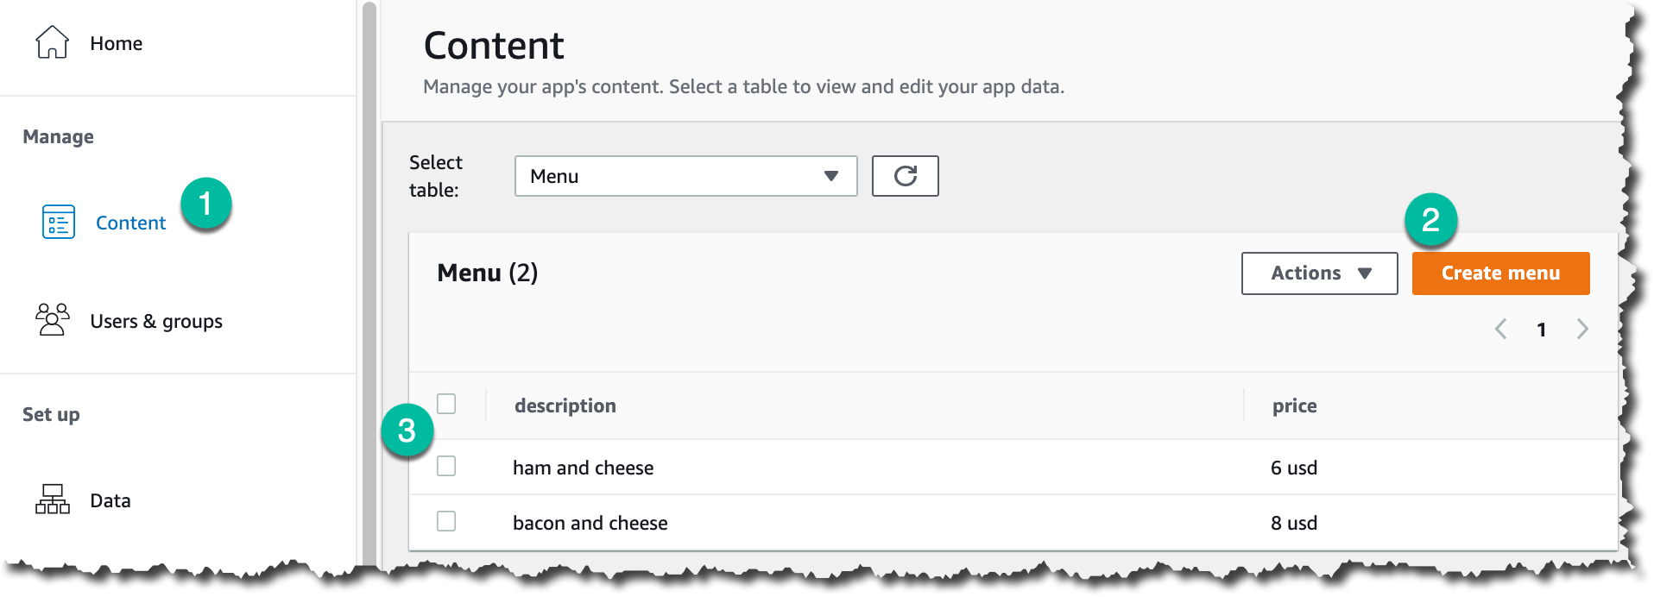
Task: Expand the Actions dropdown menu
Action: pos(1319,273)
